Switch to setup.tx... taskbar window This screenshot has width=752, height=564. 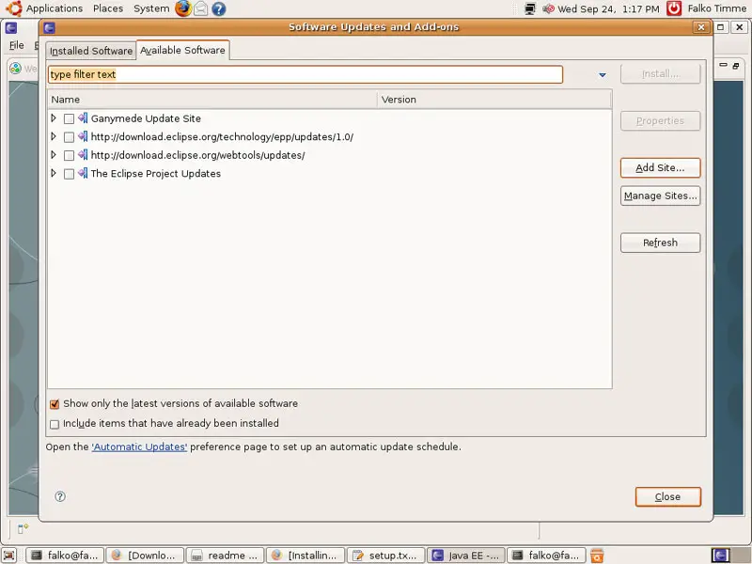pos(385,556)
